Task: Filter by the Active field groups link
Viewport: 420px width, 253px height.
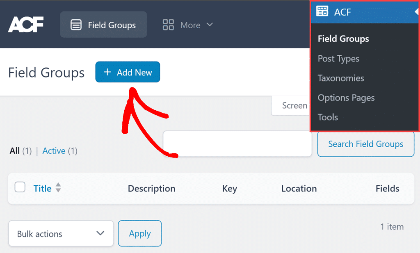Action: coord(54,150)
